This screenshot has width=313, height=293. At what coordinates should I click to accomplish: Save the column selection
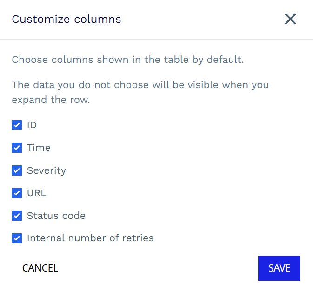(x=279, y=268)
